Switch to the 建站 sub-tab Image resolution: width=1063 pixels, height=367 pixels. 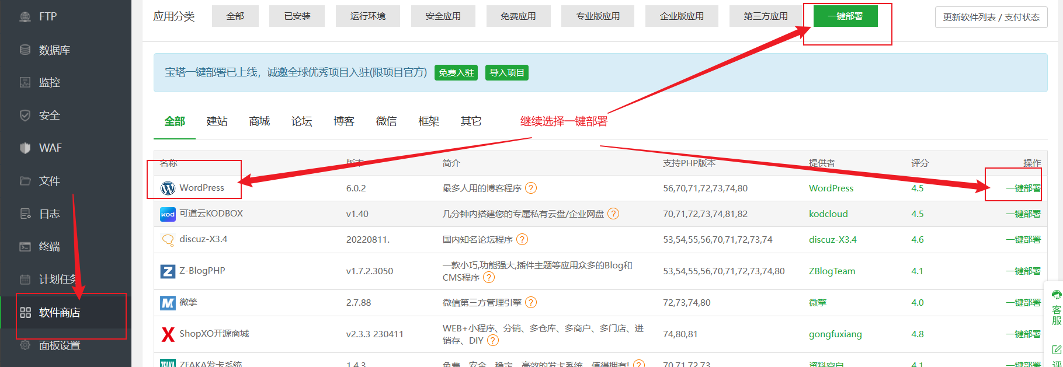point(217,121)
